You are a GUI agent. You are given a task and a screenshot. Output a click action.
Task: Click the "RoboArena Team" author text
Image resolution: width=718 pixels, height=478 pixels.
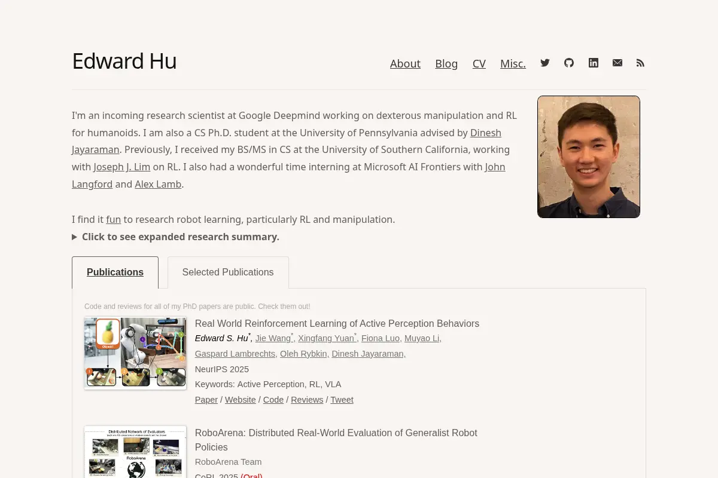coord(228,462)
